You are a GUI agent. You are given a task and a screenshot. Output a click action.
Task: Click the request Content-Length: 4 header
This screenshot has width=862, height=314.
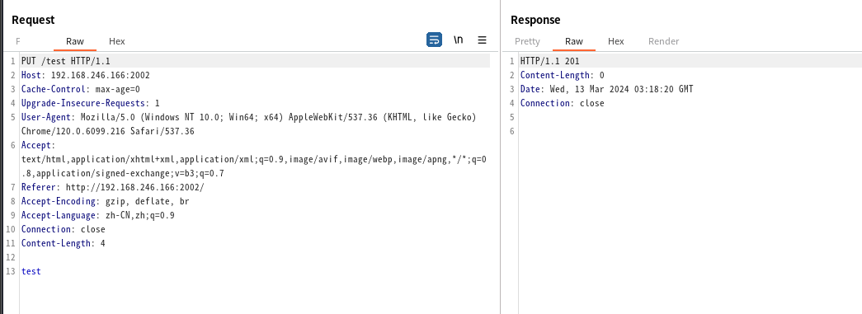64,243
